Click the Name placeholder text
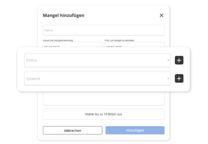The height and width of the screenshot is (144, 208). pyautogui.click(x=49, y=30)
